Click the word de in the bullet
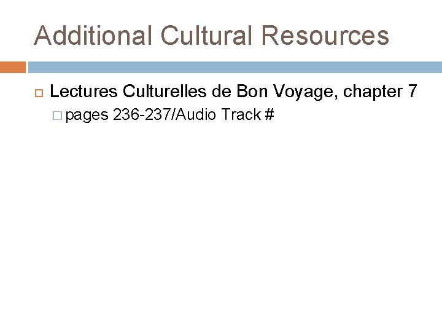This screenshot has height=332, width=442. click(221, 92)
